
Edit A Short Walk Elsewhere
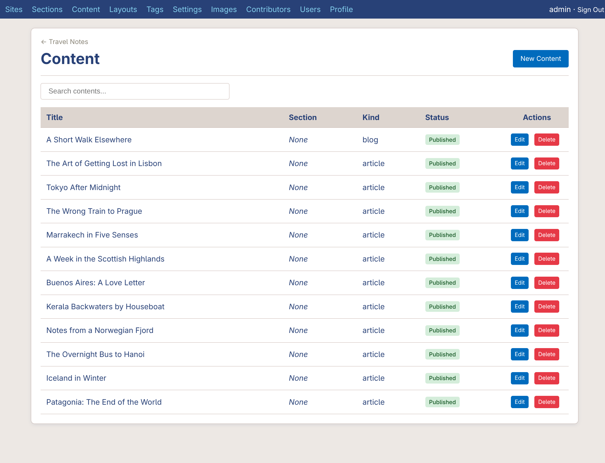(519, 140)
